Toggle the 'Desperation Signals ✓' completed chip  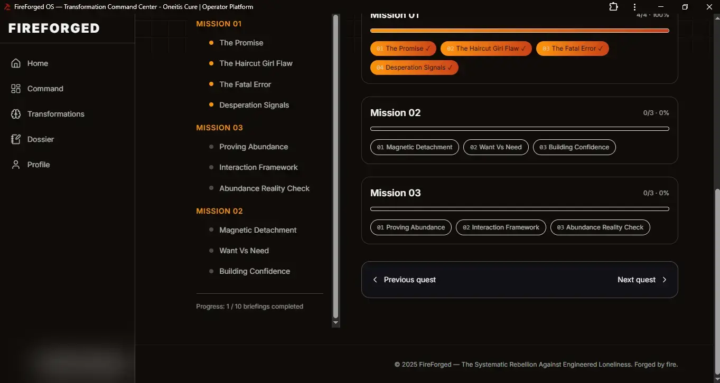click(414, 68)
